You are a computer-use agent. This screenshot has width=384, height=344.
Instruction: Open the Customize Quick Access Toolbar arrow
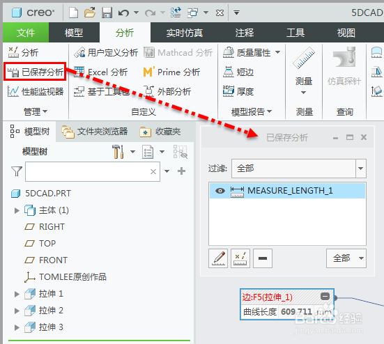click(x=236, y=13)
